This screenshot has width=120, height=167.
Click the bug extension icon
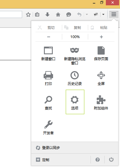(96, 14)
